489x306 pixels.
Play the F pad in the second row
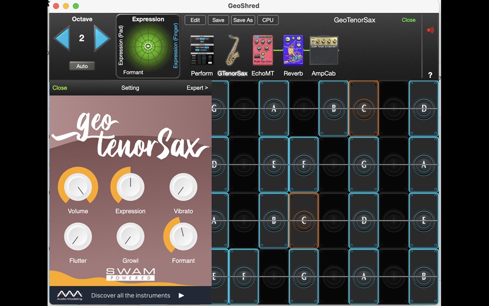coord(304,164)
